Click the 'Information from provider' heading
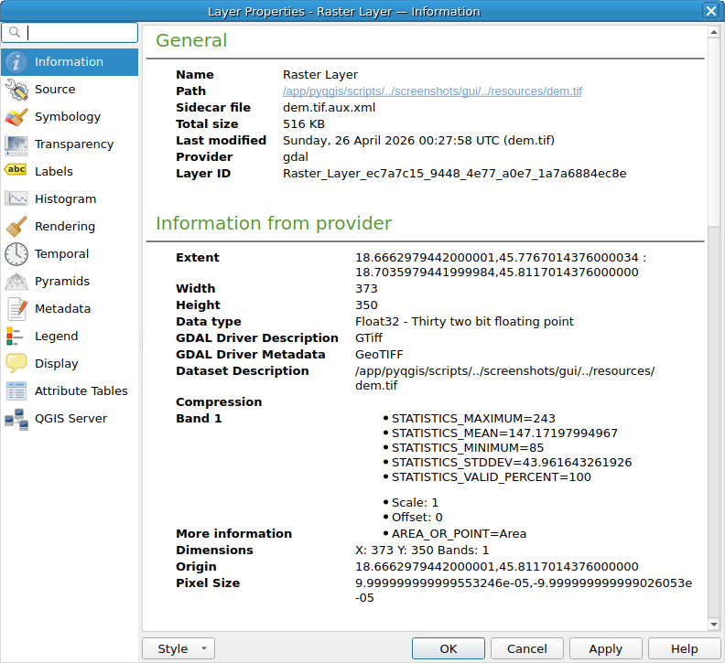 coord(274,224)
